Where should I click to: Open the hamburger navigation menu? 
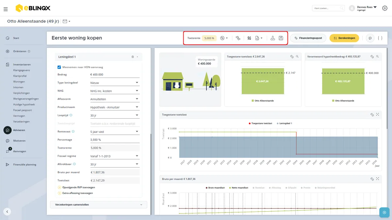click(x=6, y=9)
